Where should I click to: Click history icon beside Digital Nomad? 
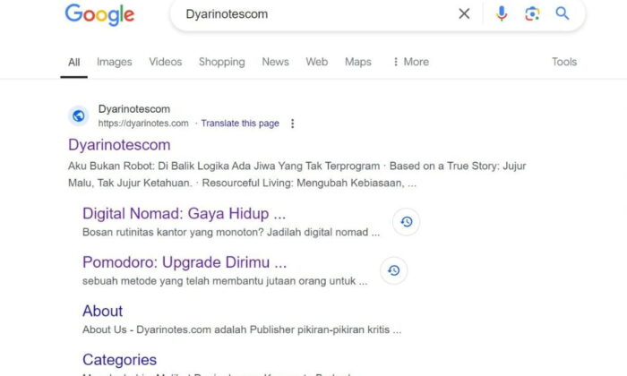[x=407, y=222]
